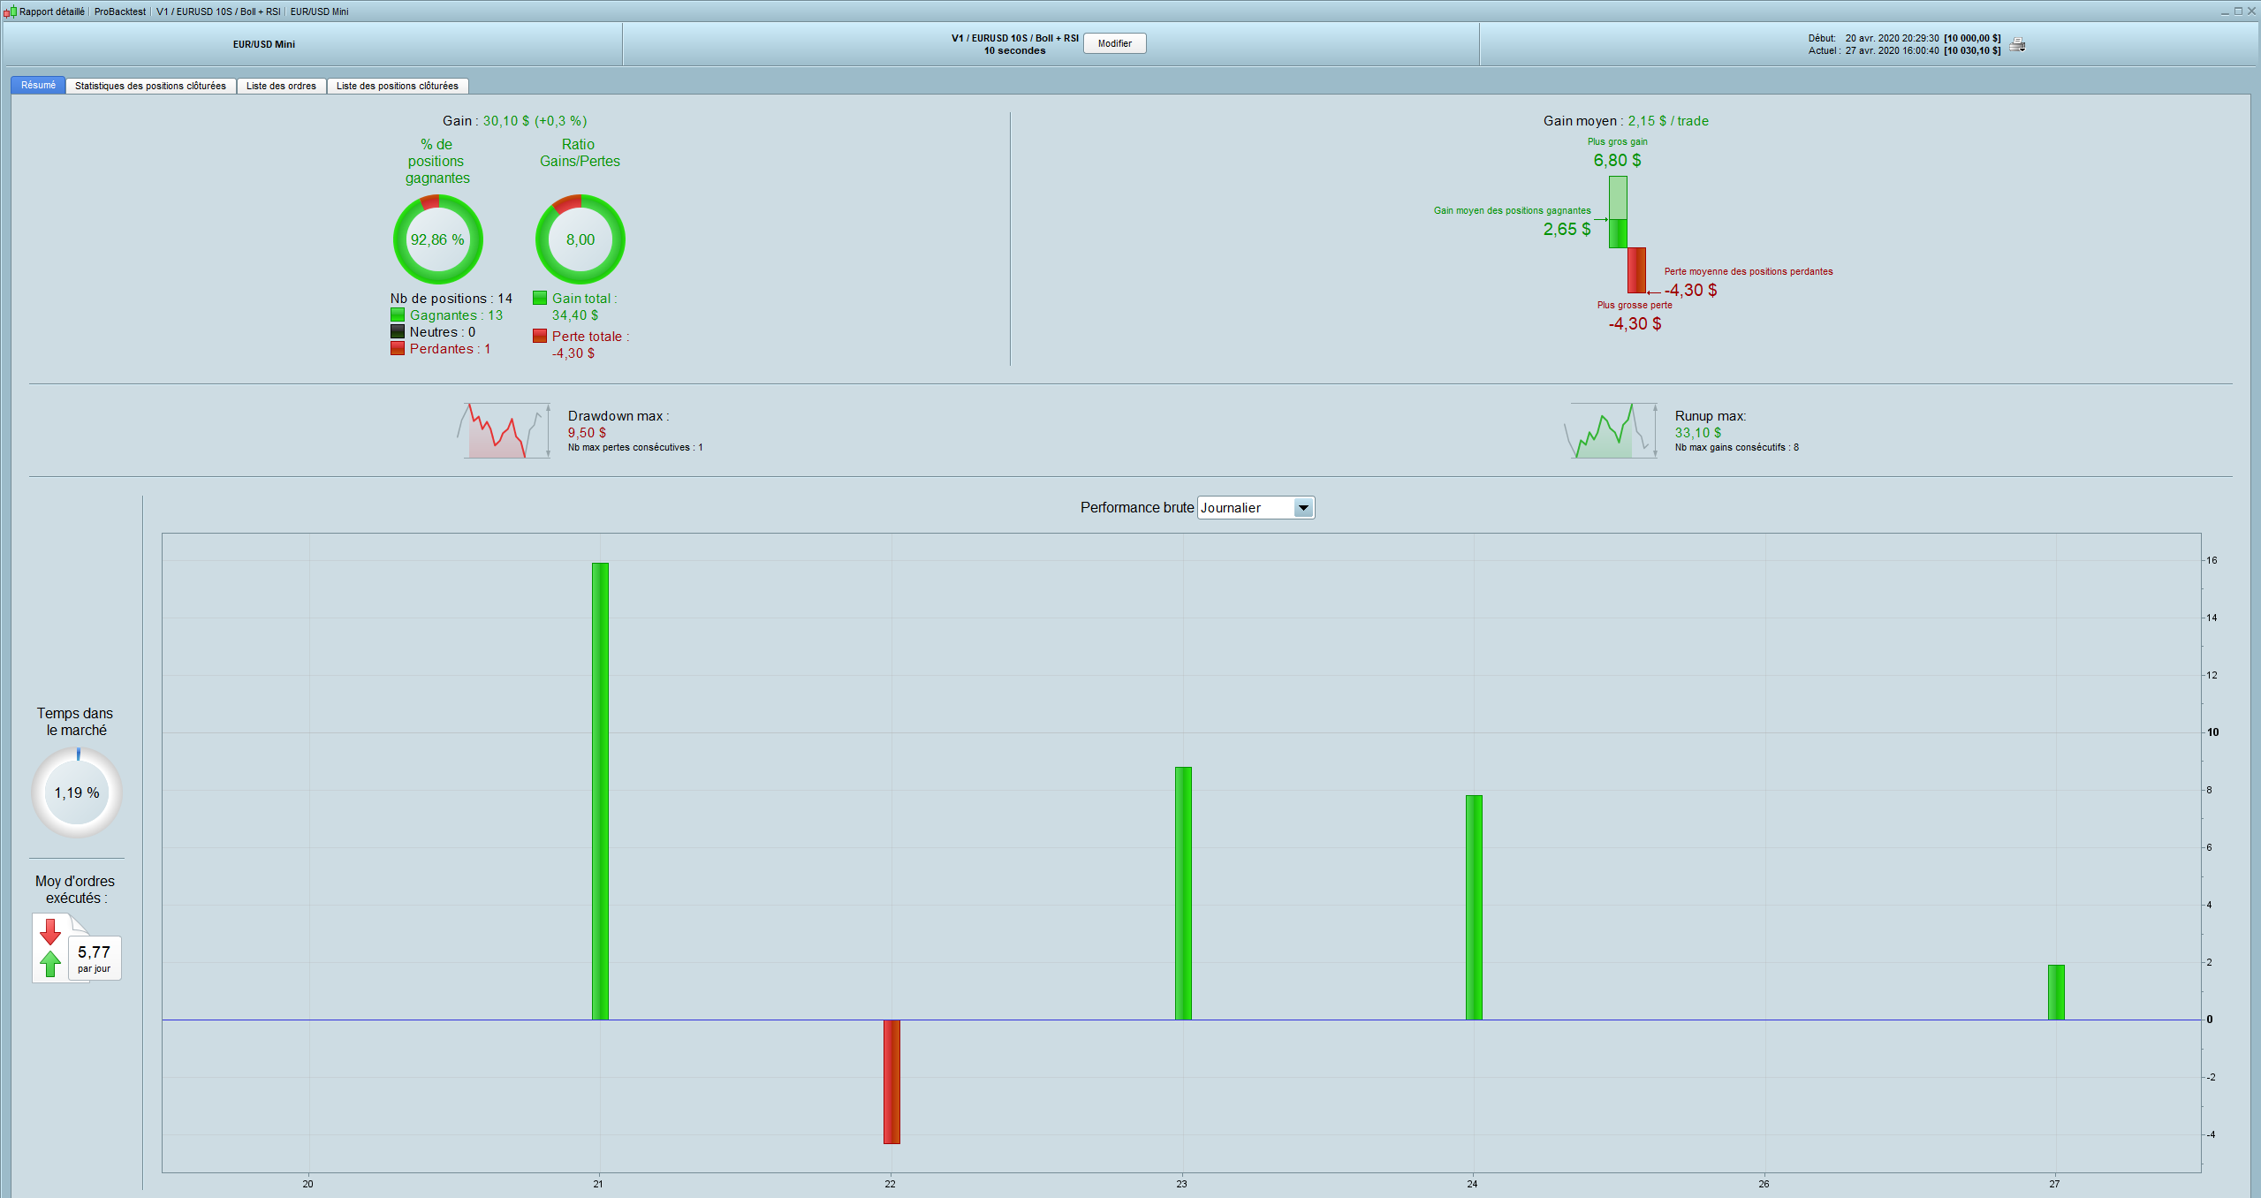The height and width of the screenshot is (1198, 2261).
Task: Click the green Gagnantes legend swatch
Action: [x=398, y=315]
